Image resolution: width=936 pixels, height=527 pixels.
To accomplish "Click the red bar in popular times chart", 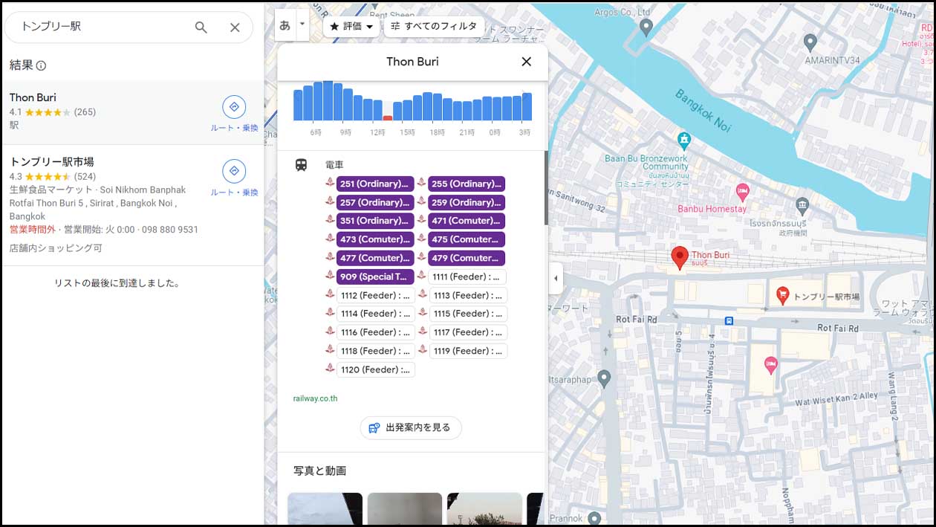I will pos(387,117).
